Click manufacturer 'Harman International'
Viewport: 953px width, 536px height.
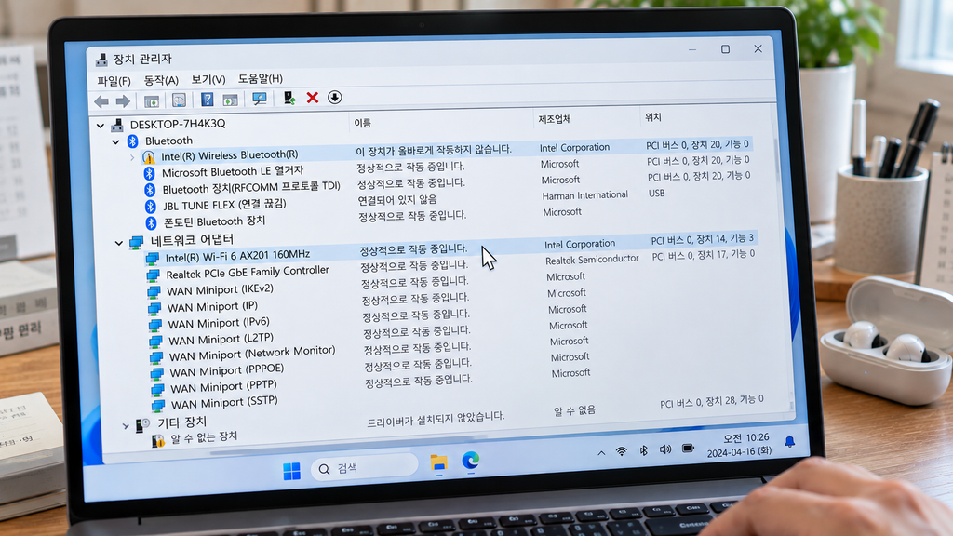click(x=584, y=195)
